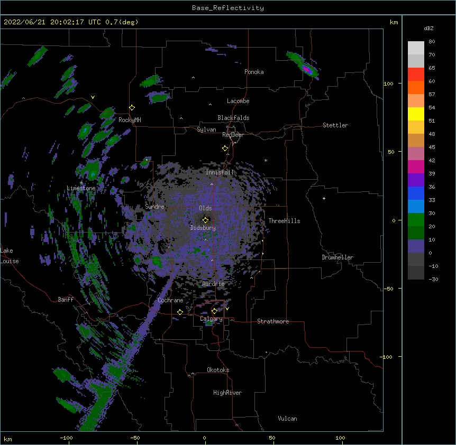Click the magenta 39 dBZ legend swatch

[x=416, y=166]
